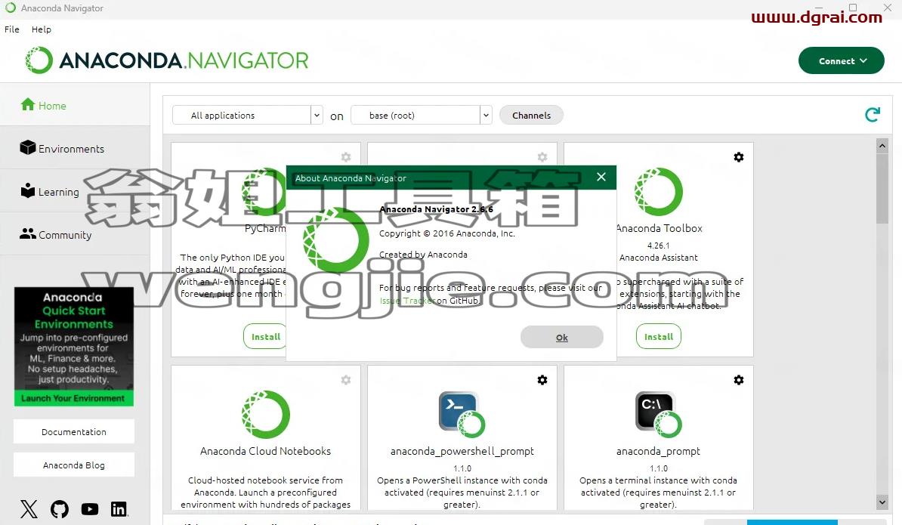Click the refresh icon beside Channels

tap(873, 115)
